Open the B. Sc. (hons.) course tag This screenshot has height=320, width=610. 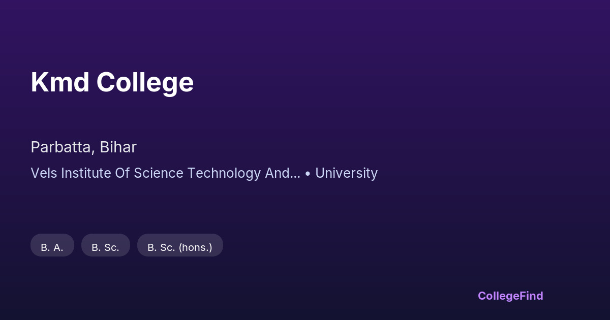(180, 247)
